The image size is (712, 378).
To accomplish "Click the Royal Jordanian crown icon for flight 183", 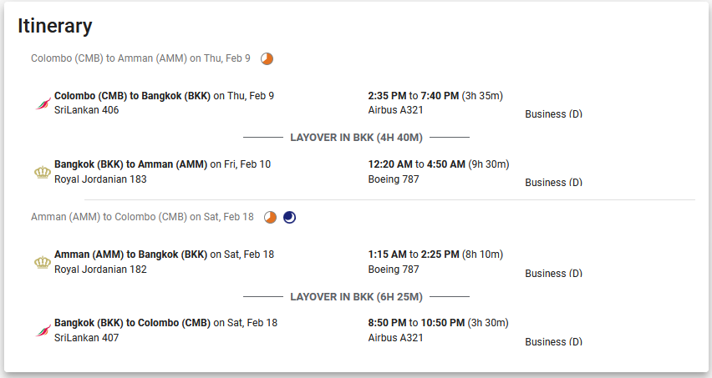I will point(43,172).
